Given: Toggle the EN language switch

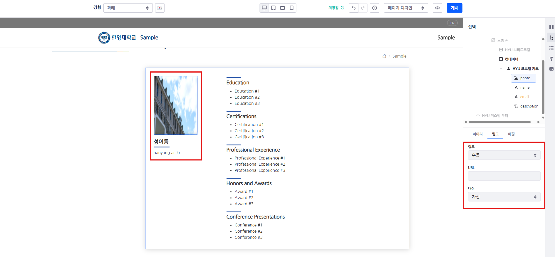Looking at the screenshot, I should (x=452, y=23).
